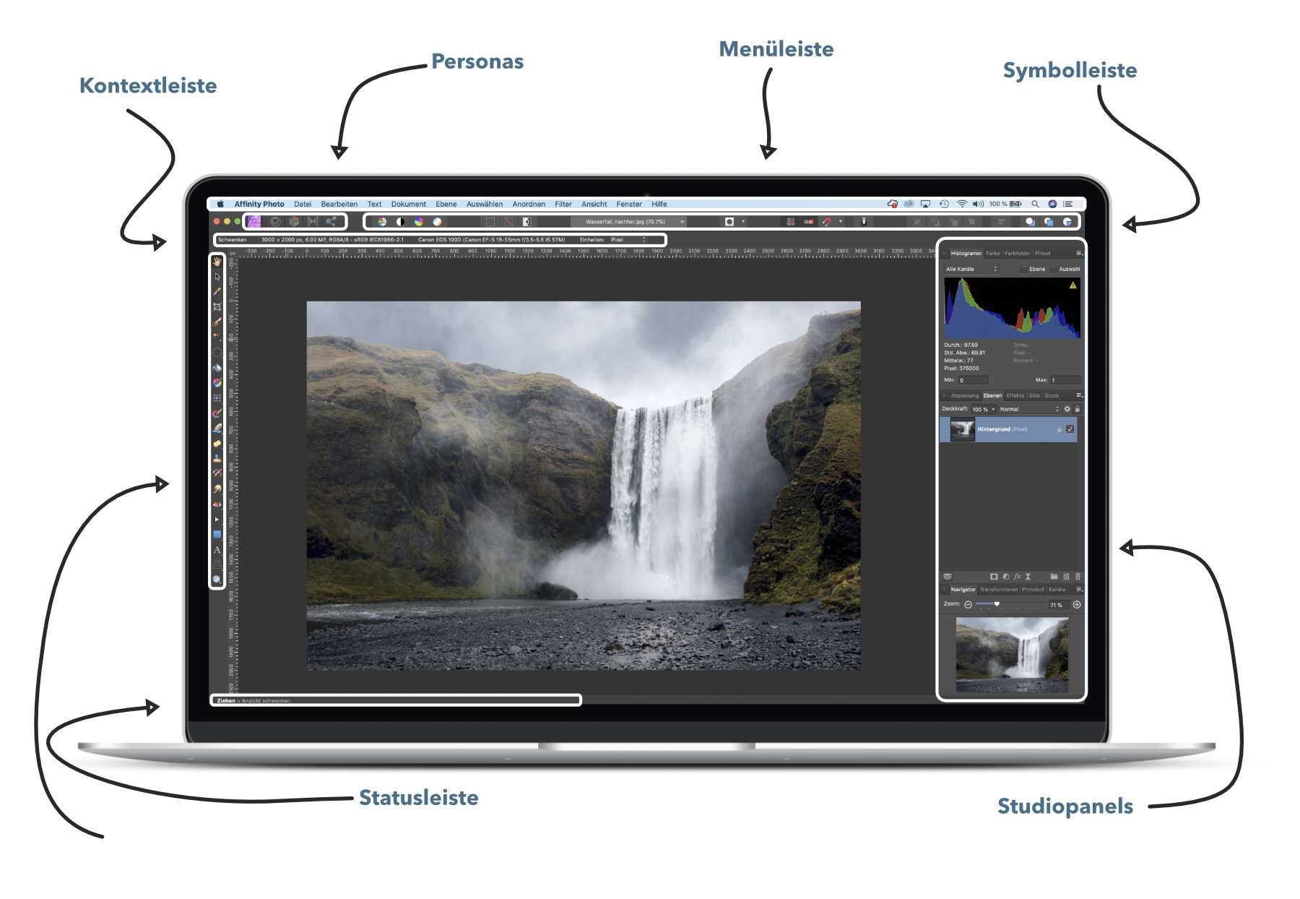
Task: Open the Einheiten Pixel units dropdown
Action: (628, 240)
